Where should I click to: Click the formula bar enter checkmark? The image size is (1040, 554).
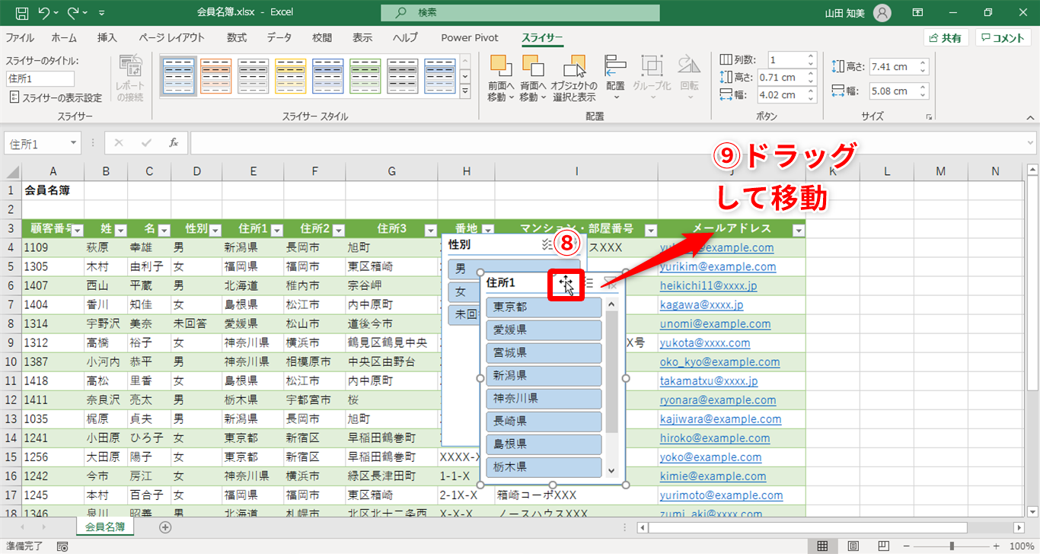[x=146, y=143]
